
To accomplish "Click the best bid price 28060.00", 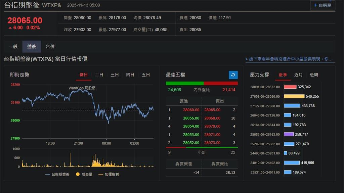I will click(191, 110).
